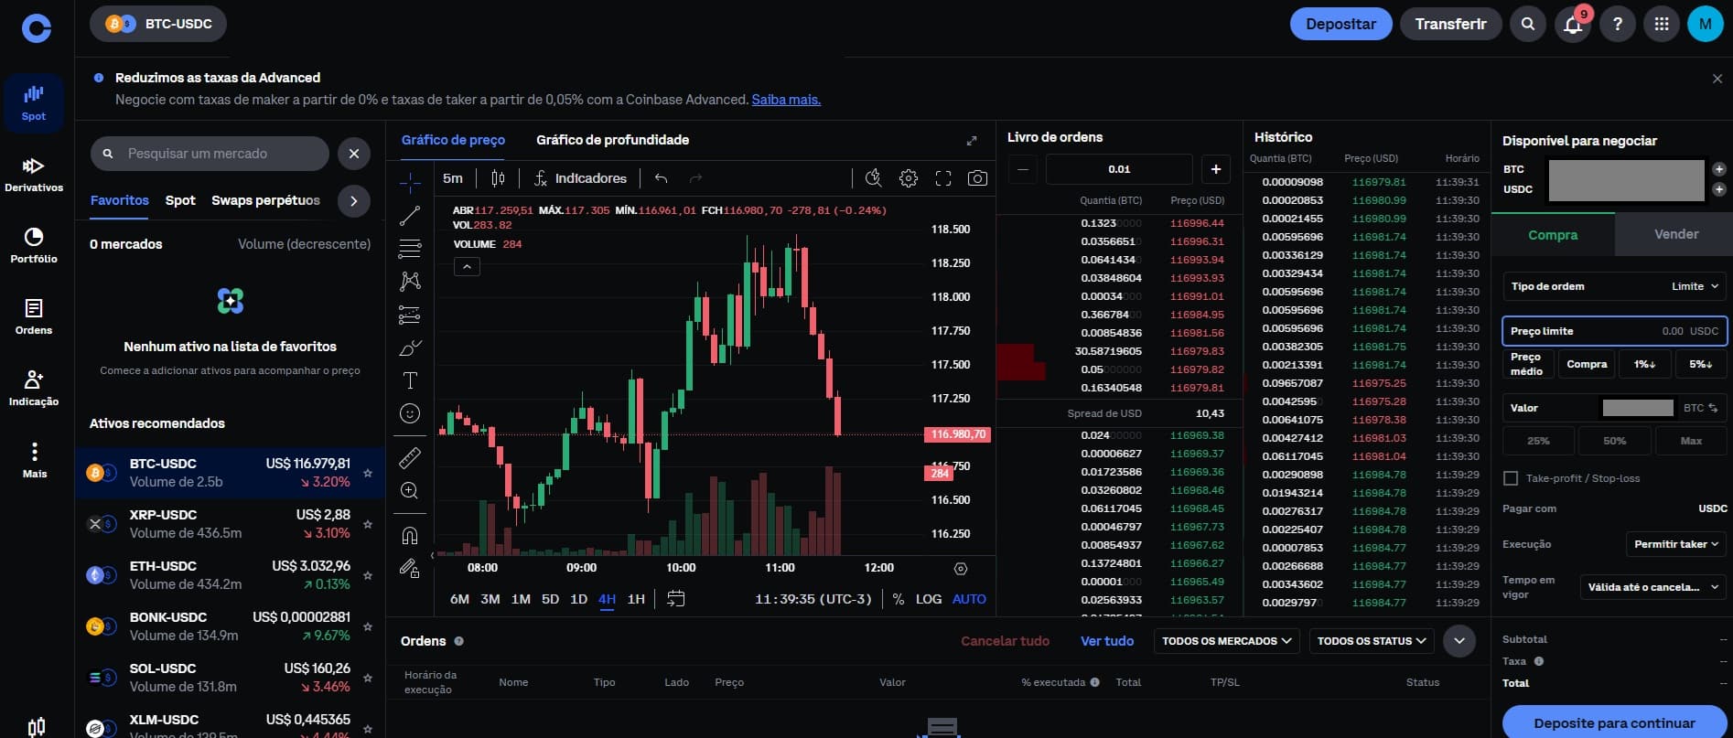1733x738 pixels.
Task: Open go-to-date calendar icon
Action: pyautogui.click(x=676, y=599)
